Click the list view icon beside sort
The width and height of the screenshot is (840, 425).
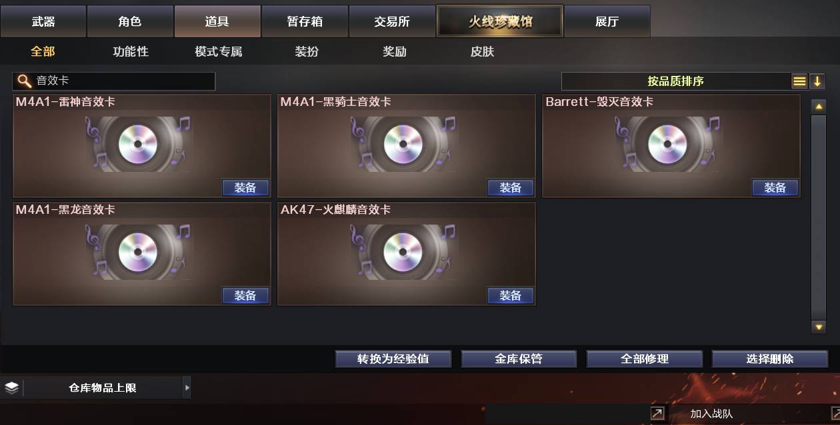(799, 81)
